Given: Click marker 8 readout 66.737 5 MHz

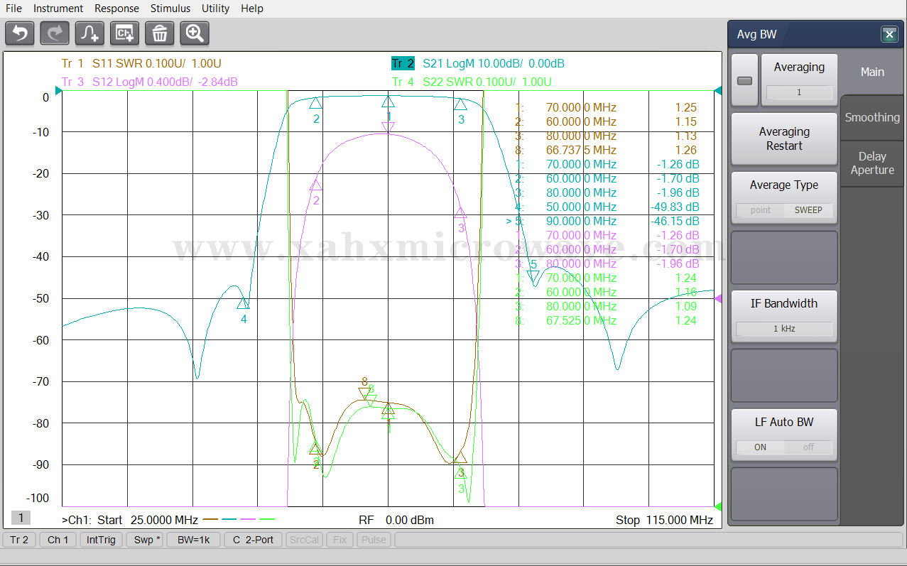Looking at the screenshot, I should (x=607, y=150).
